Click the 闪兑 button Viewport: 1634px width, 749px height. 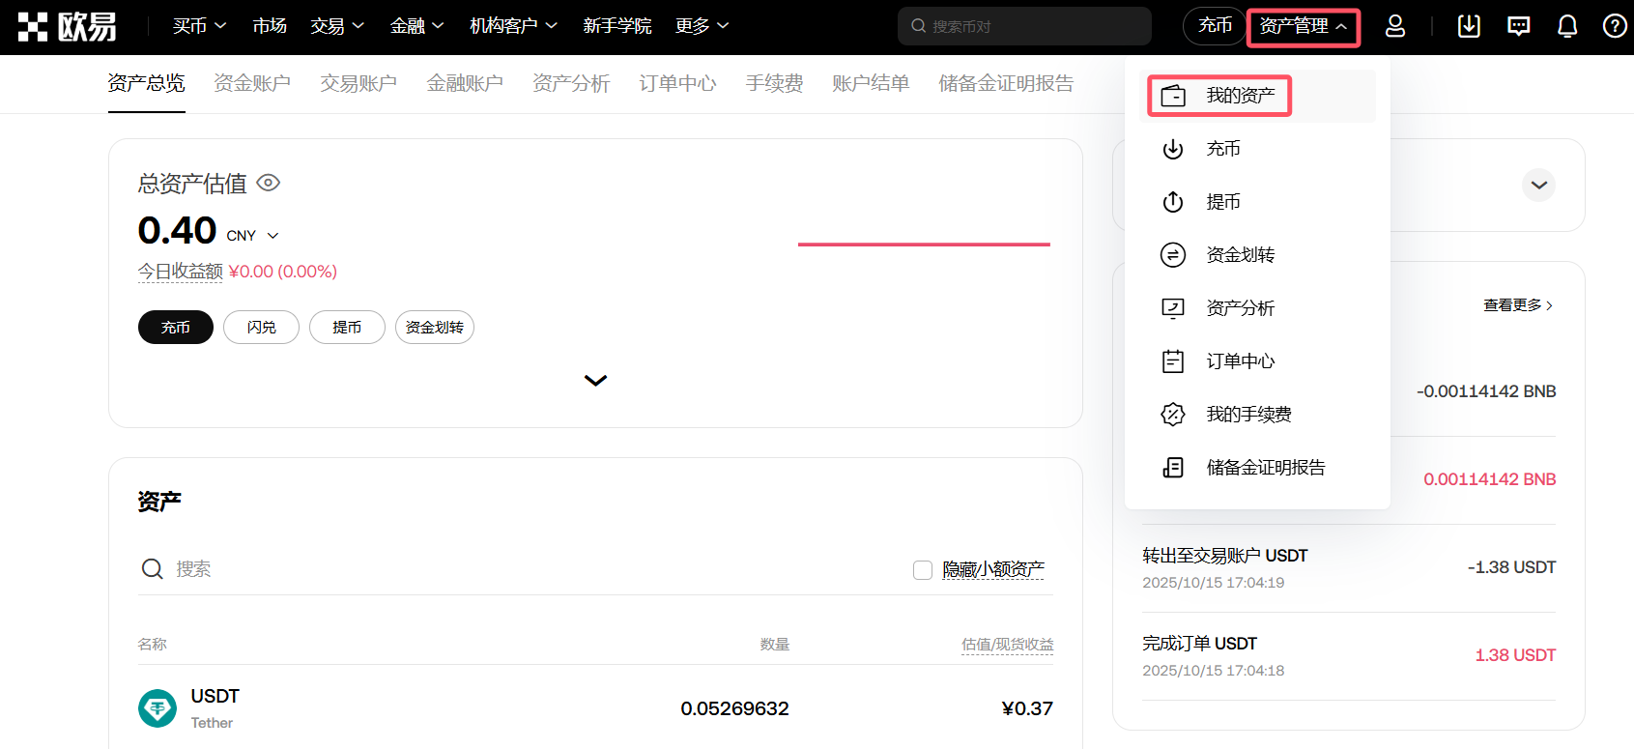[x=261, y=328]
